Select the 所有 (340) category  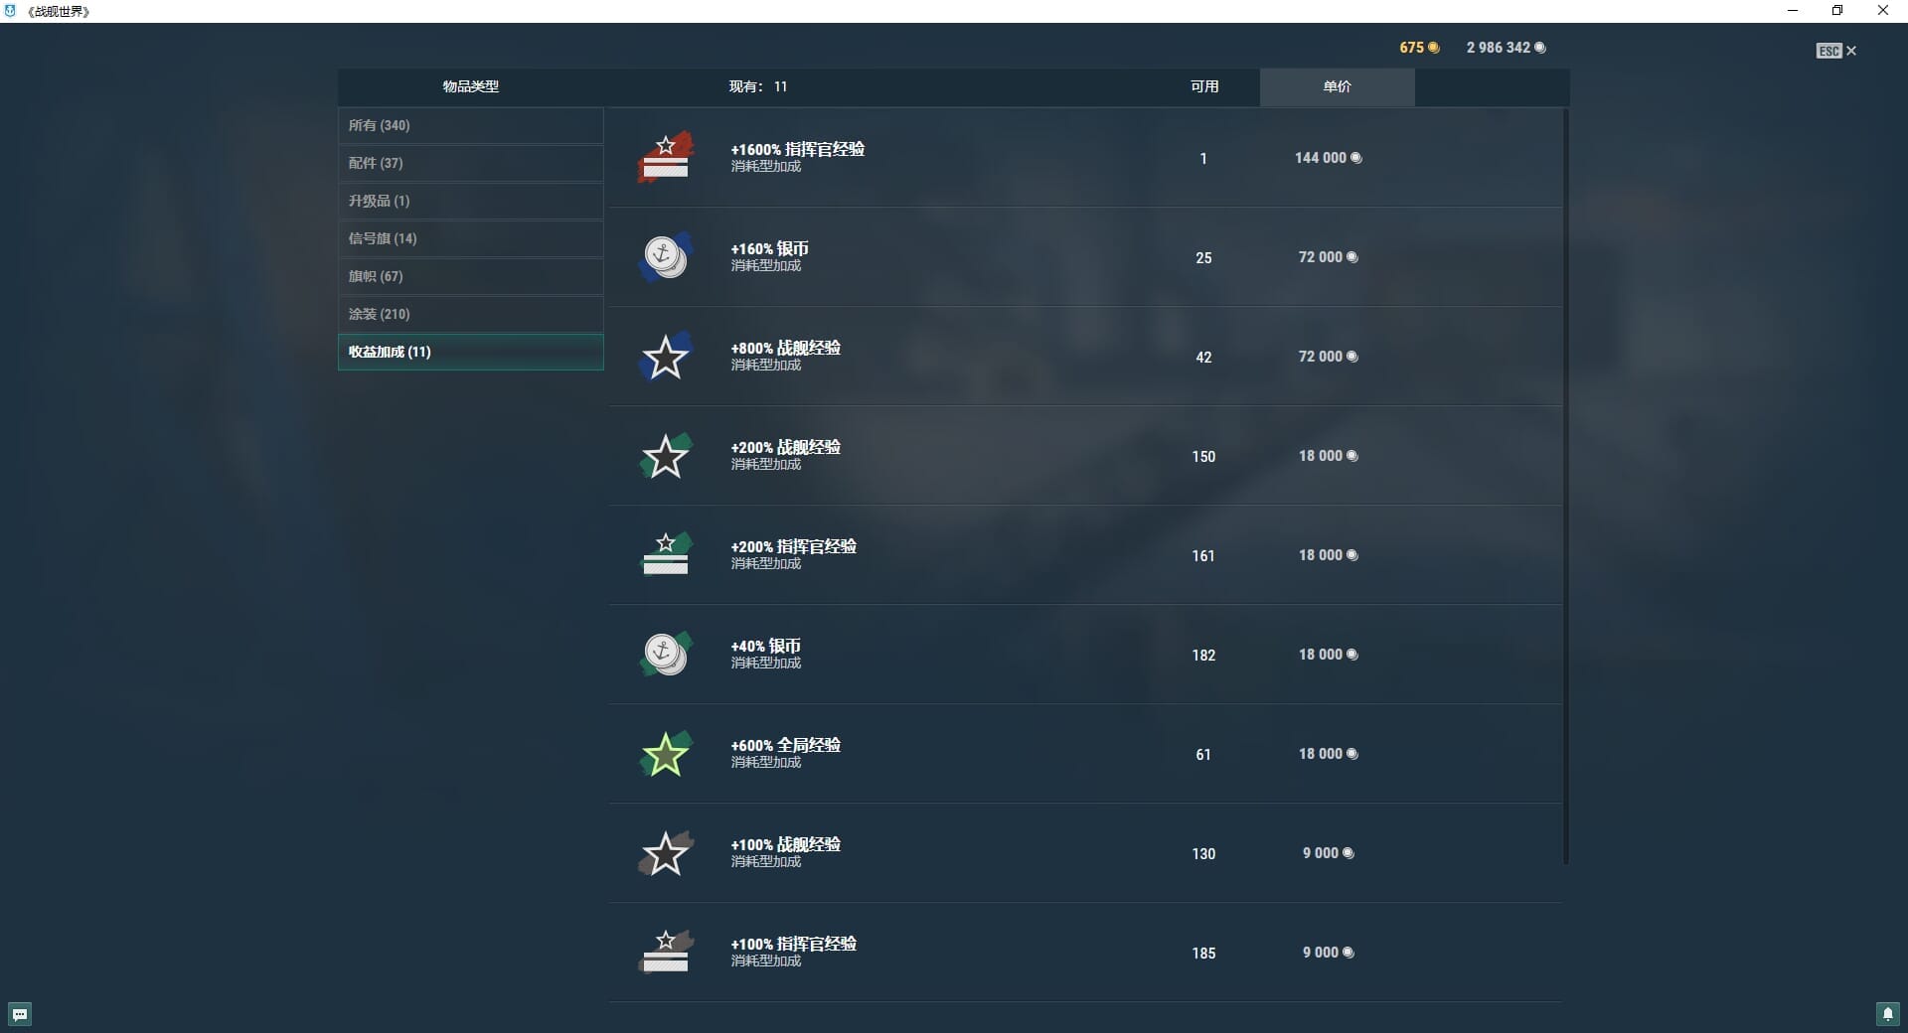470,125
